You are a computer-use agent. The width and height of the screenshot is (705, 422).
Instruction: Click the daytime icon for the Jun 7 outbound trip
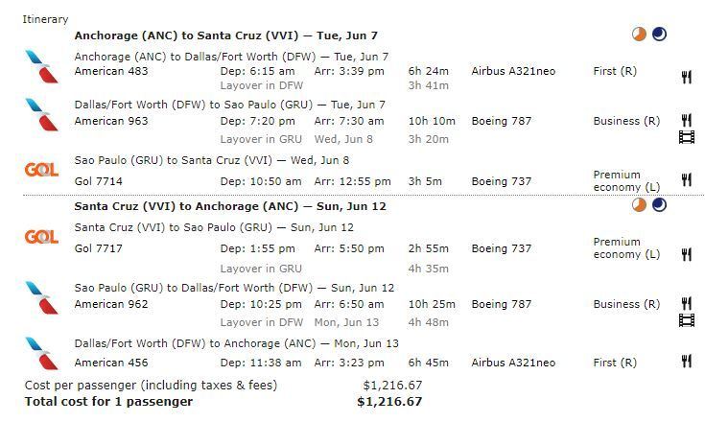tap(639, 35)
